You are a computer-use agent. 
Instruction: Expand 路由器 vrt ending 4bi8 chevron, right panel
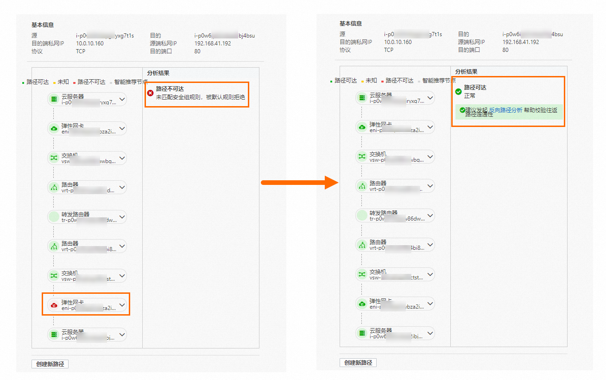tap(430, 245)
